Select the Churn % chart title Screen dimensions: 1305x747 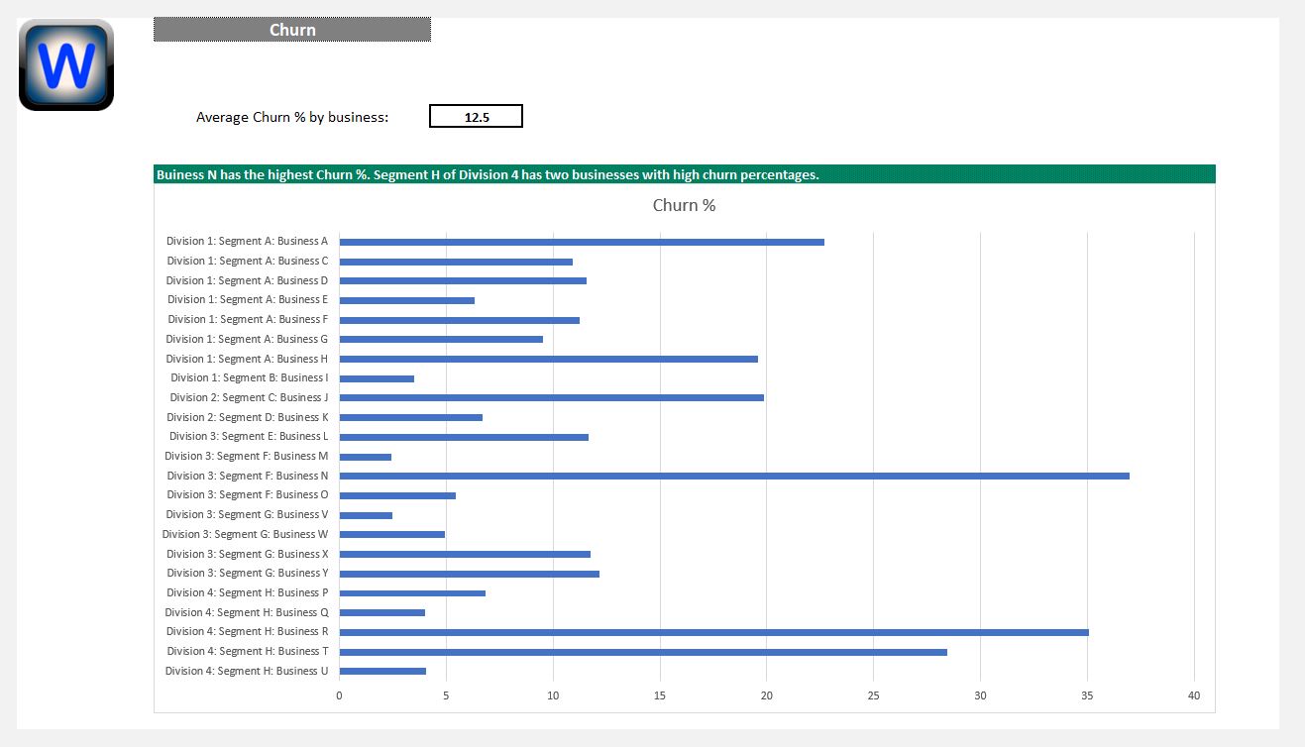pyautogui.click(x=684, y=206)
